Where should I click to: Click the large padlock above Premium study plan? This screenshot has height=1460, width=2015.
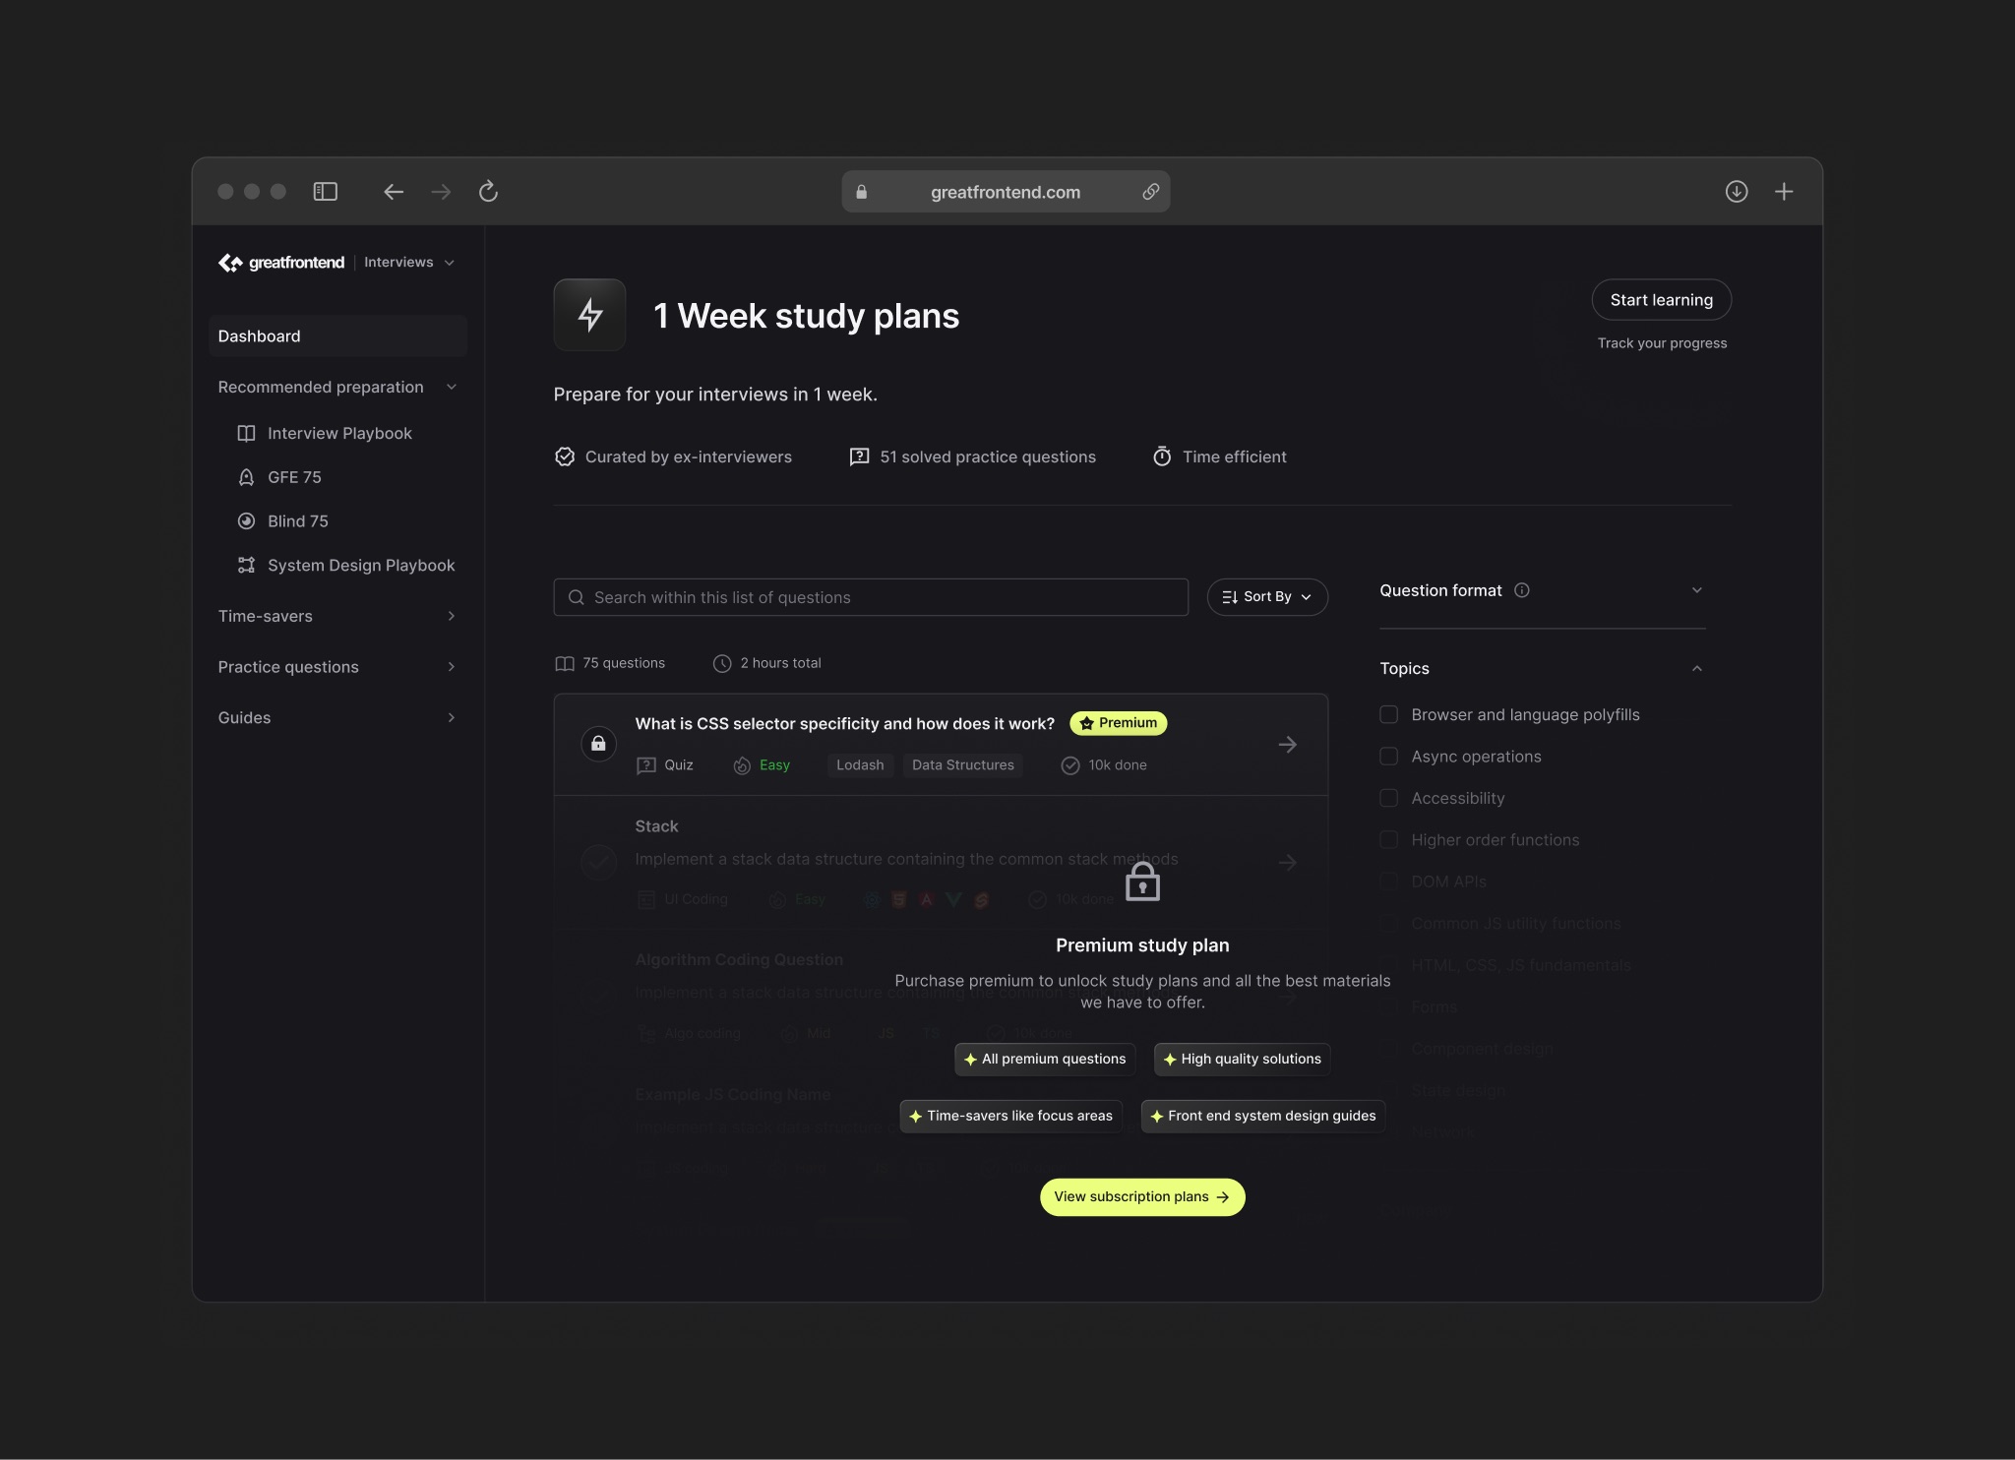[x=1142, y=882]
